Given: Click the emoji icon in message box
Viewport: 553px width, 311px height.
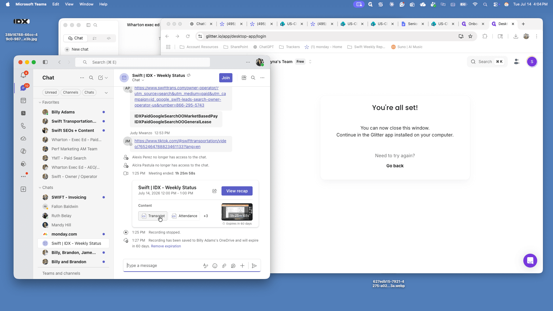Looking at the screenshot, I should tap(215, 266).
